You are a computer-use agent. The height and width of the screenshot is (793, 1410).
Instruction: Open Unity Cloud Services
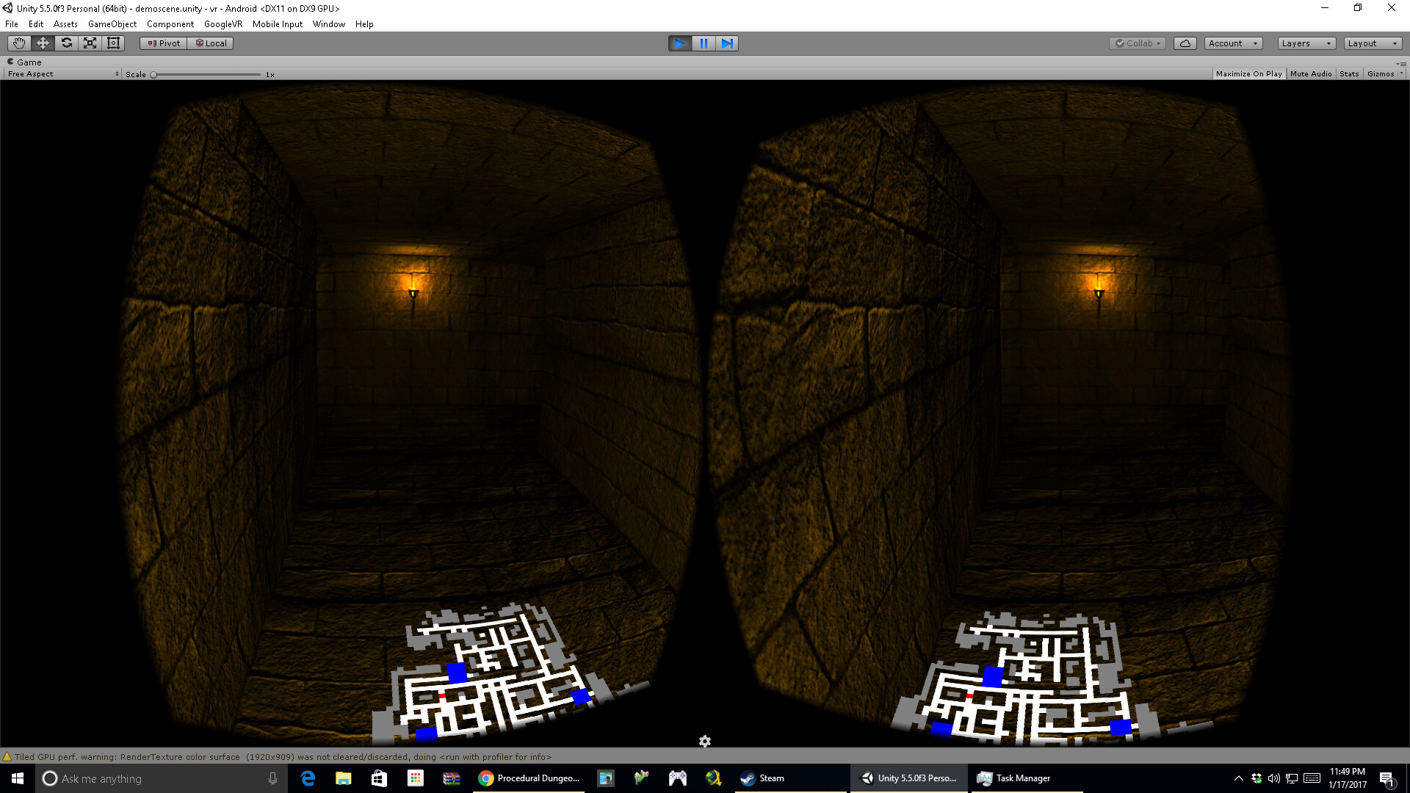(x=1185, y=43)
